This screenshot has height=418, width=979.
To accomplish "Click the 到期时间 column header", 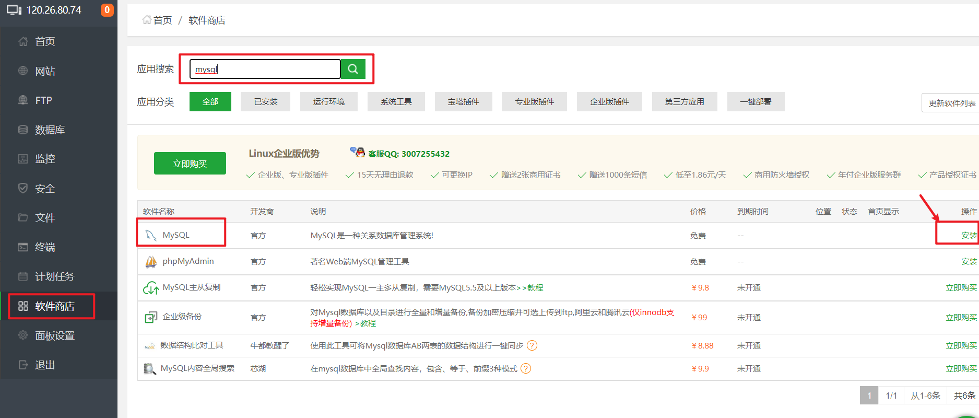I will coord(753,211).
